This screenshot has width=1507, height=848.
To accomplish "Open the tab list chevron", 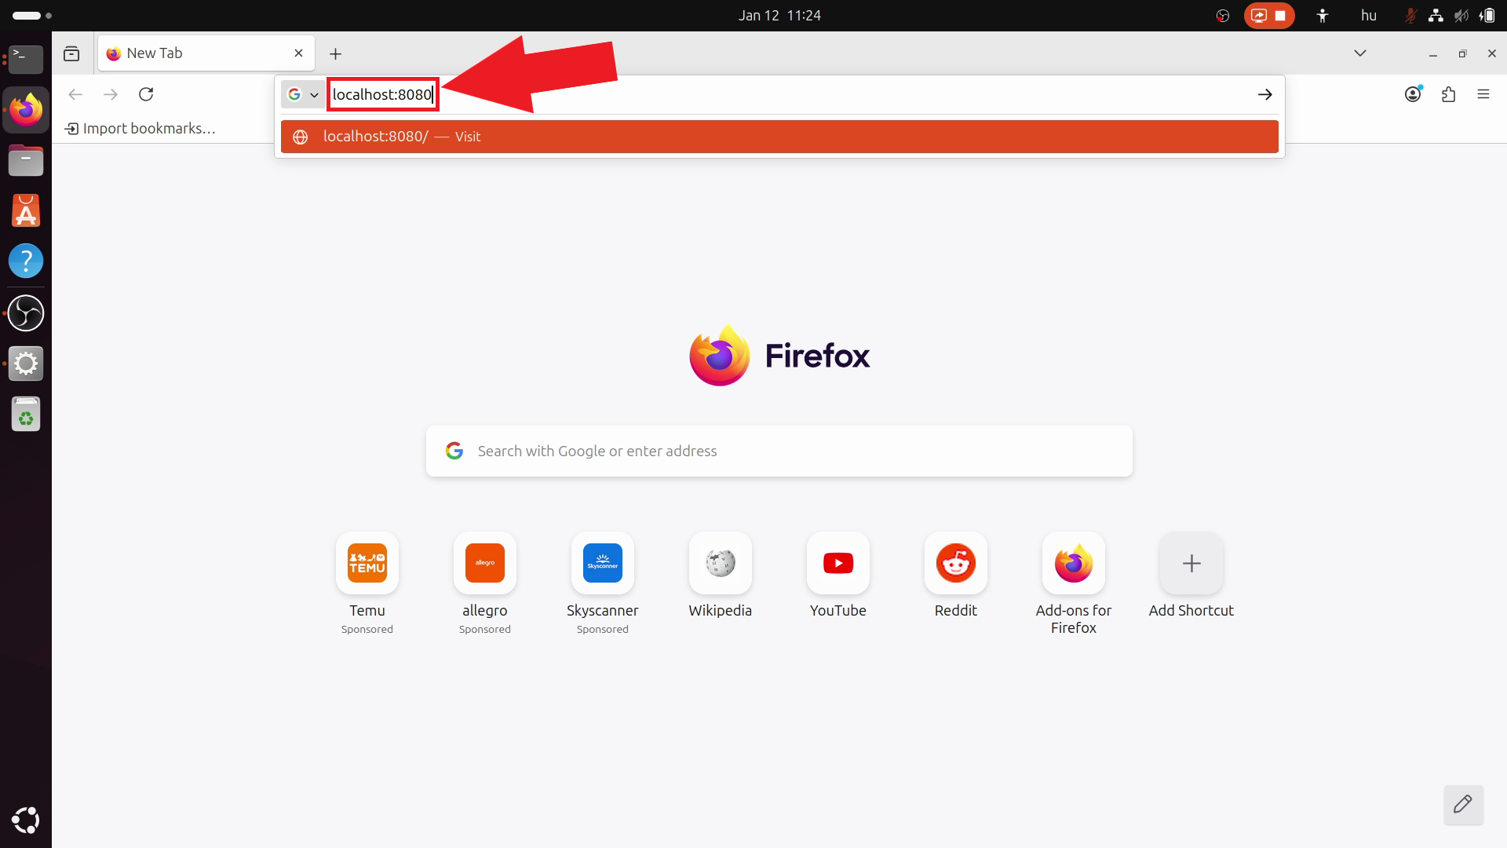I will (x=1360, y=53).
